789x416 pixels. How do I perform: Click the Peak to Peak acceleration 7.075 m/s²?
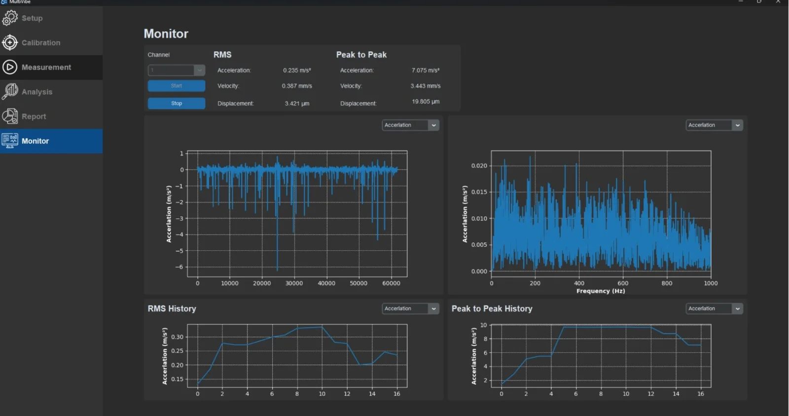coord(426,70)
